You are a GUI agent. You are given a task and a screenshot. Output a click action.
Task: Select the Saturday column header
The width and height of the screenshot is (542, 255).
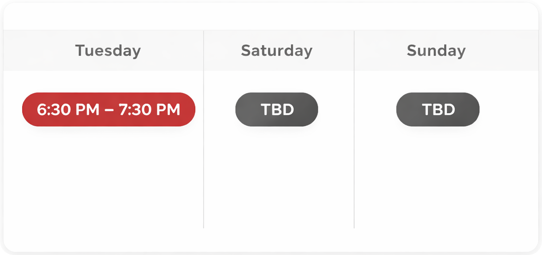277,51
